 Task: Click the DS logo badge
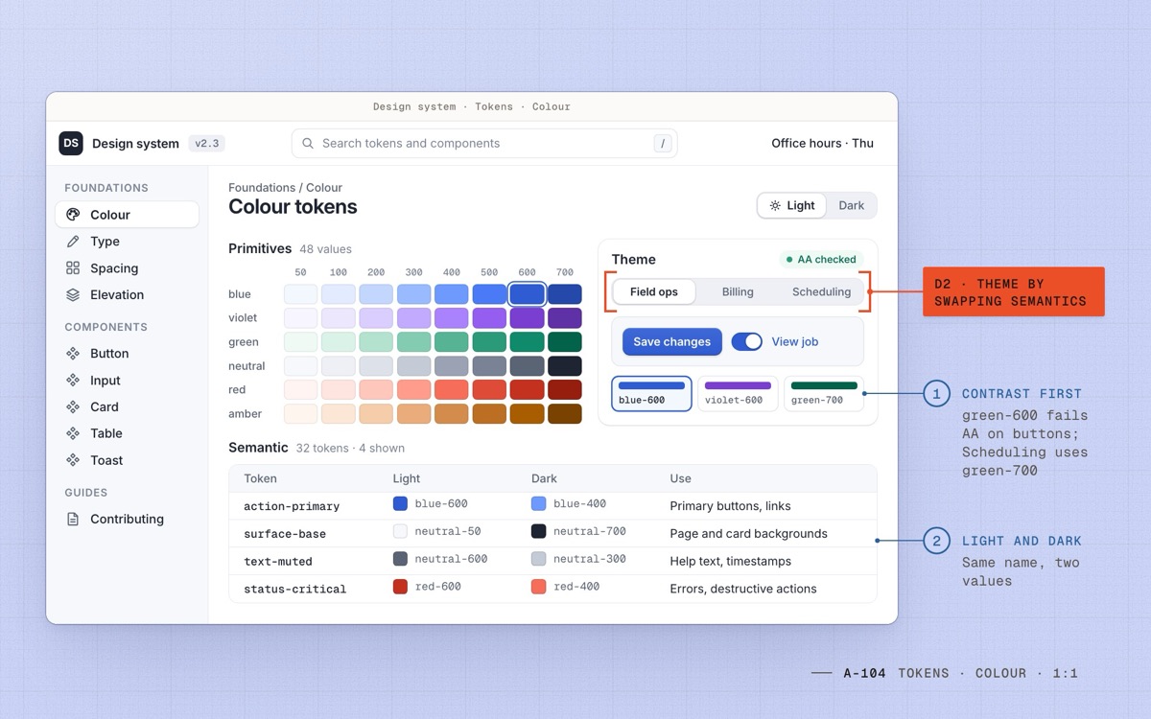click(71, 143)
